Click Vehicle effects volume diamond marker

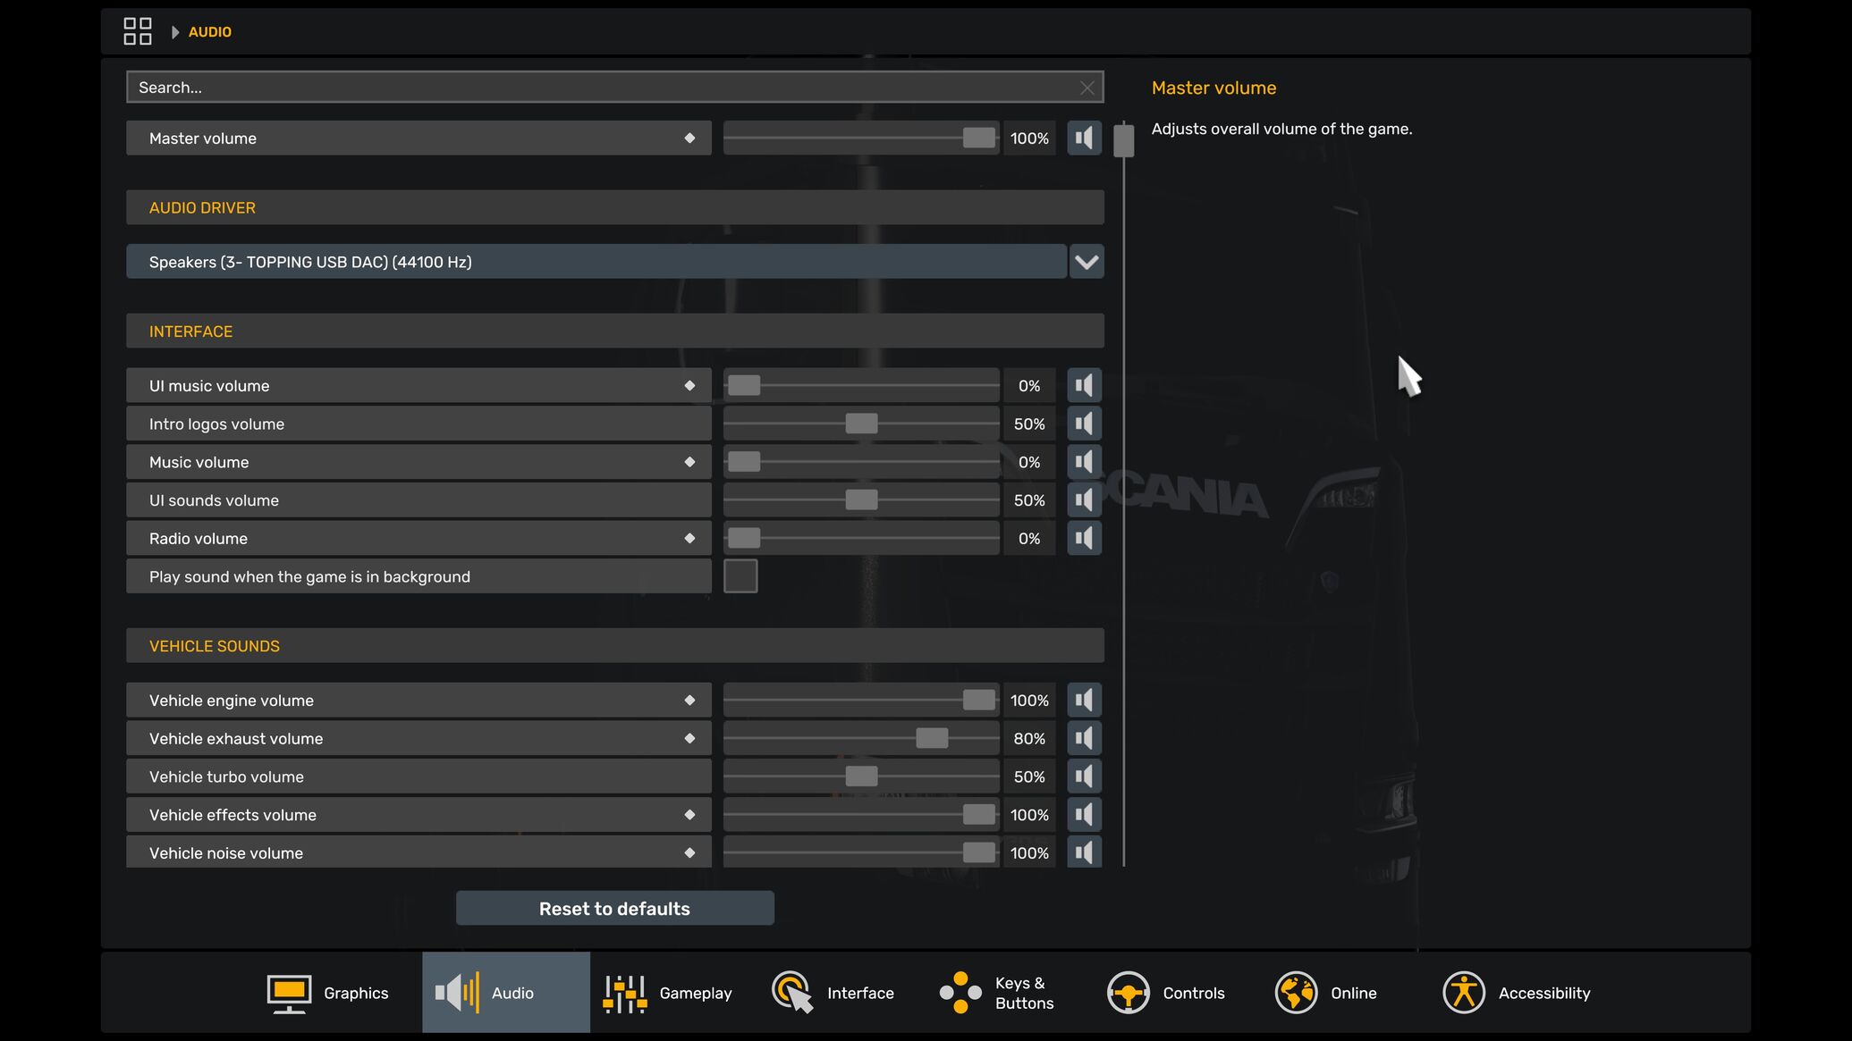[x=689, y=814]
